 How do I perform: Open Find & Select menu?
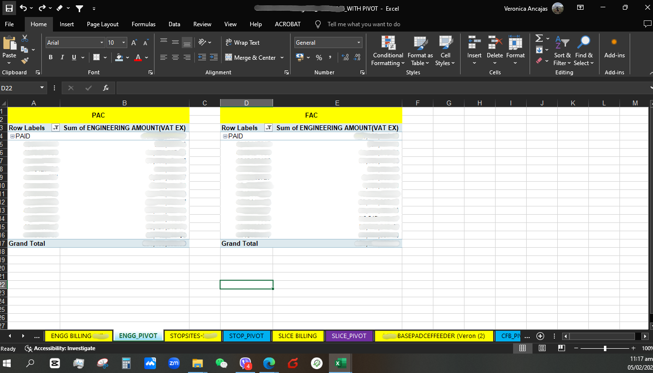click(584, 51)
